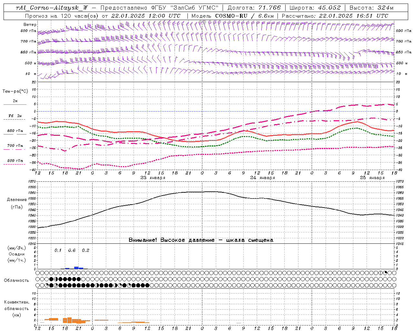413x331 pixels.
Task: Click the 850 гПа temperature legend entry
Action: point(15,131)
